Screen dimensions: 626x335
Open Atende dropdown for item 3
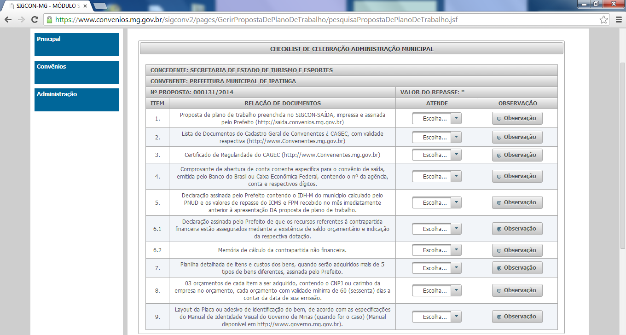coord(436,155)
